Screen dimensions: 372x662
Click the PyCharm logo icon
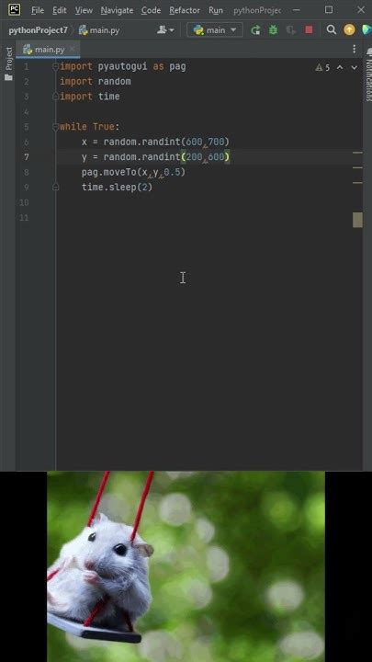pyautogui.click(x=14, y=10)
